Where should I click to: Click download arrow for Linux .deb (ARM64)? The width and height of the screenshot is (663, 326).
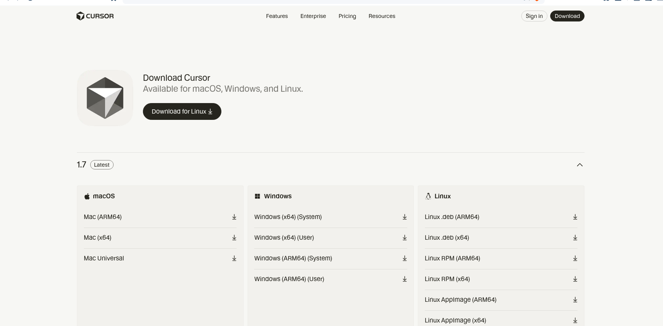click(x=575, y=217)
